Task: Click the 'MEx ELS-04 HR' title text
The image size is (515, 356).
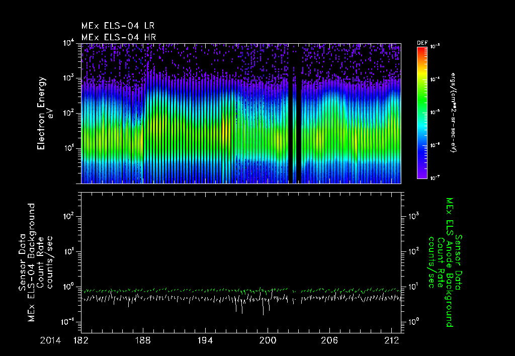Action: (x=119, y=37)
